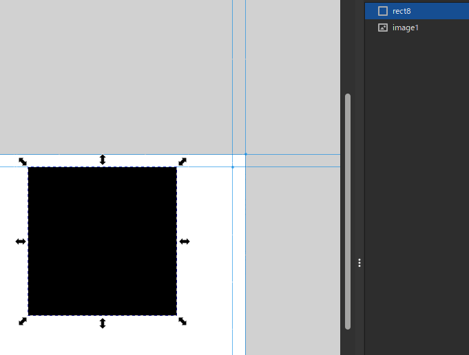Image resolution: width=469 pixels, height=355 pixels.
Task: Click the three-dot panel divider handle
Action: click(359, 263)
